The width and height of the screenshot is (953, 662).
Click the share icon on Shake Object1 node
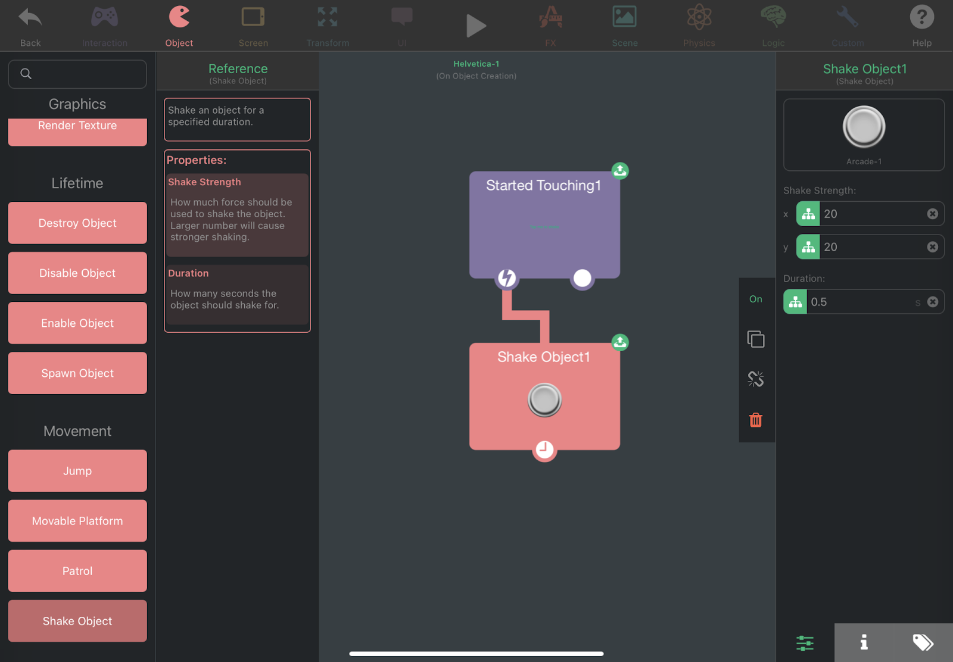click(x=620, y=342)
